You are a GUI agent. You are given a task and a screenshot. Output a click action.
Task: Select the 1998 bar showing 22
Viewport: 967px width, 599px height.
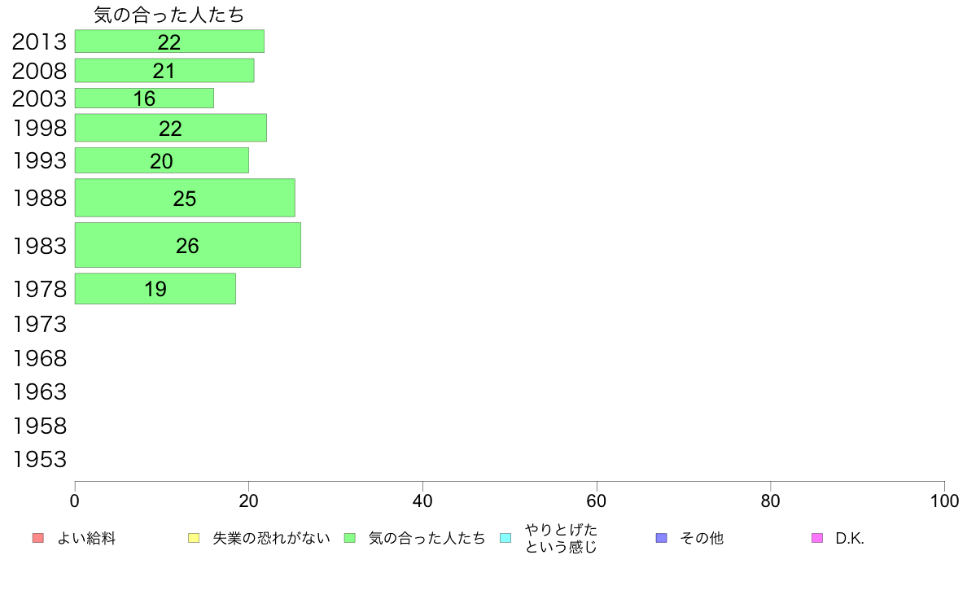(x=171, y=128)
